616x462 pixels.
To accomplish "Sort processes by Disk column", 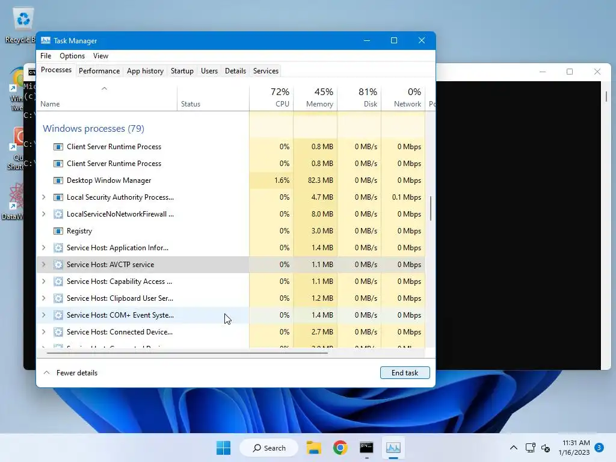I will [360, 97].
